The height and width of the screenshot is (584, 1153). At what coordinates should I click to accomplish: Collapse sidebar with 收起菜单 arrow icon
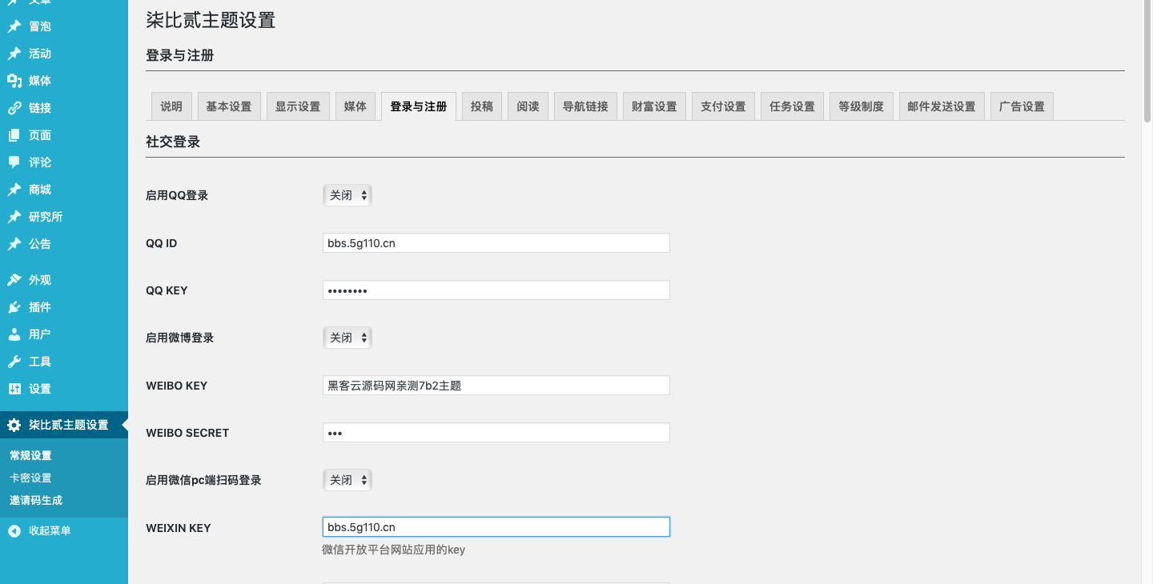click(14, 530)
